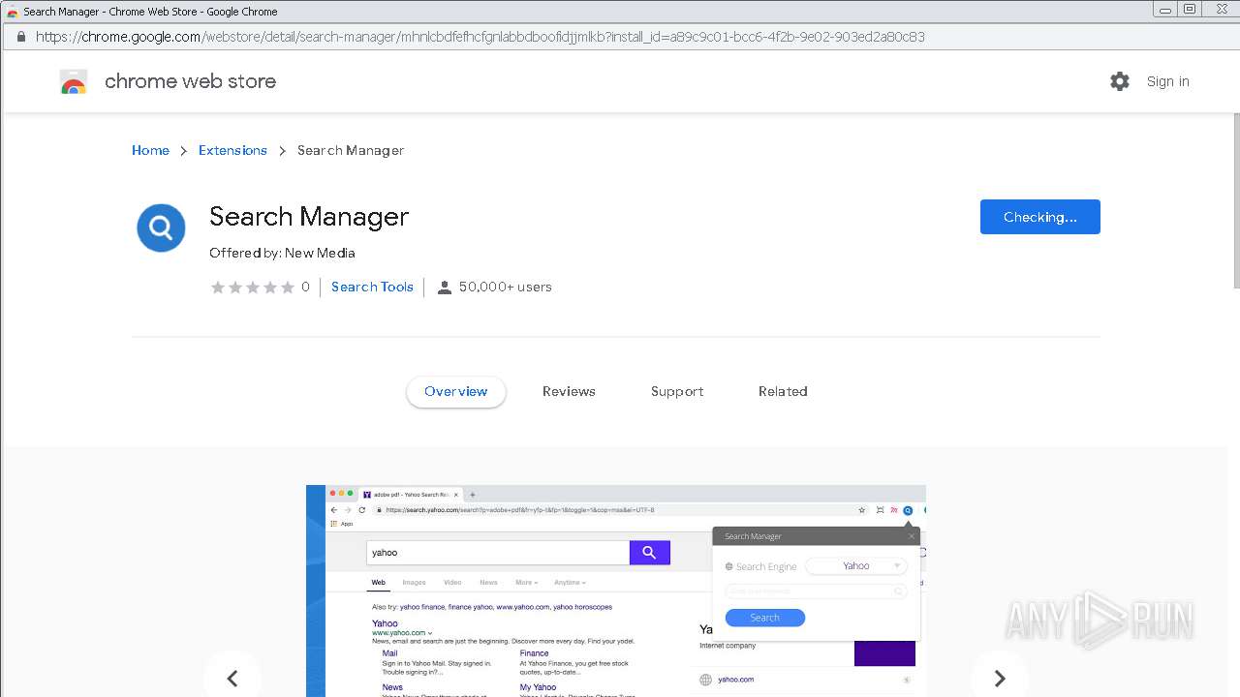Close the Chrome window
This screenshot has width=1240, height=697.
(x=1223, y=10)
